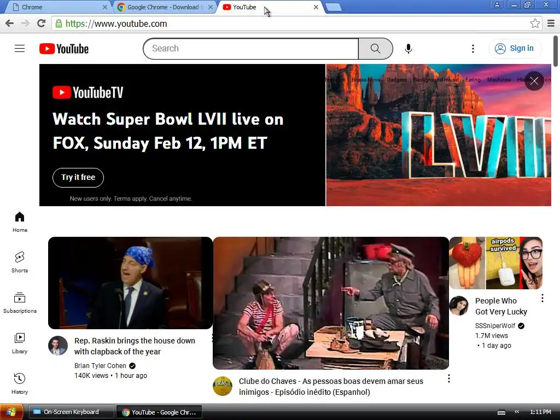
Task: Open Chrome menu icon next to star
Action: click(x=551, y=24)
